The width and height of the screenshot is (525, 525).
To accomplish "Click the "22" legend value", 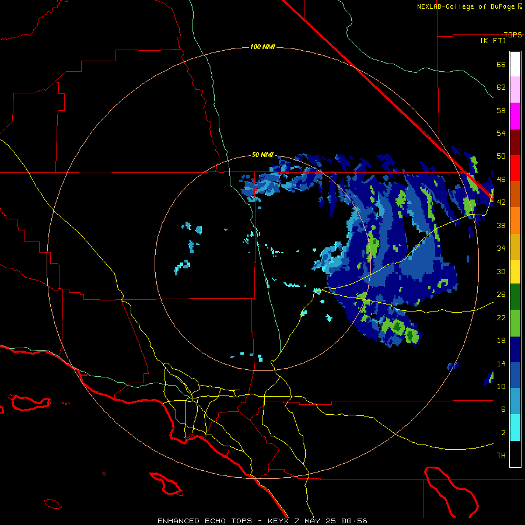I will tap(501, 318).
